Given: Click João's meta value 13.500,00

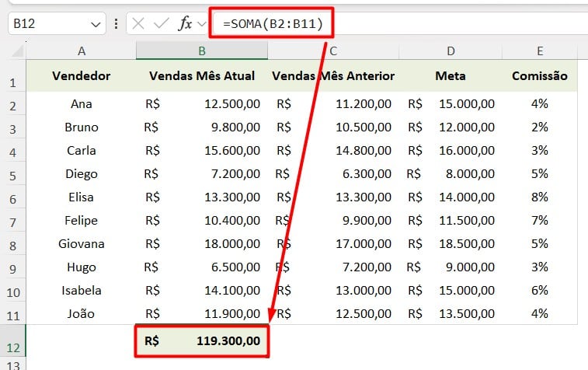Looking at the screenshot, I should tap(451, 313).
